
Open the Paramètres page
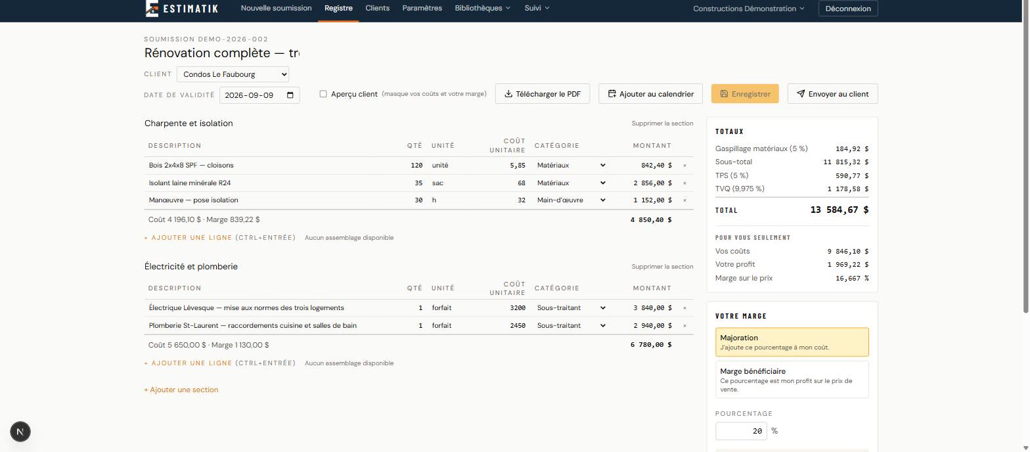click(422, 8)
